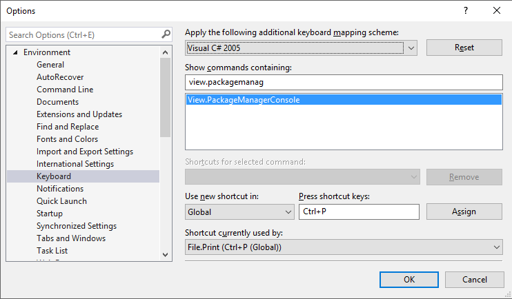
Task: Expand the Shortcut currently used by dropdown
Action: [496, 247]
